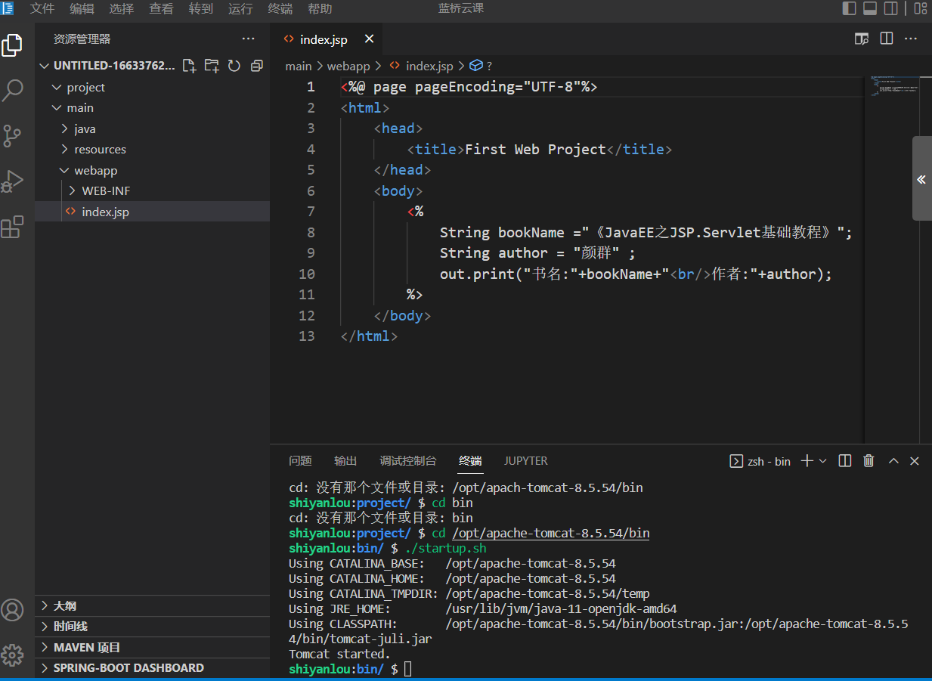Image resolution: width=932 pixels, height=681 pixels.
Task: Open the 帮助 menu
Action: [320, 9]
